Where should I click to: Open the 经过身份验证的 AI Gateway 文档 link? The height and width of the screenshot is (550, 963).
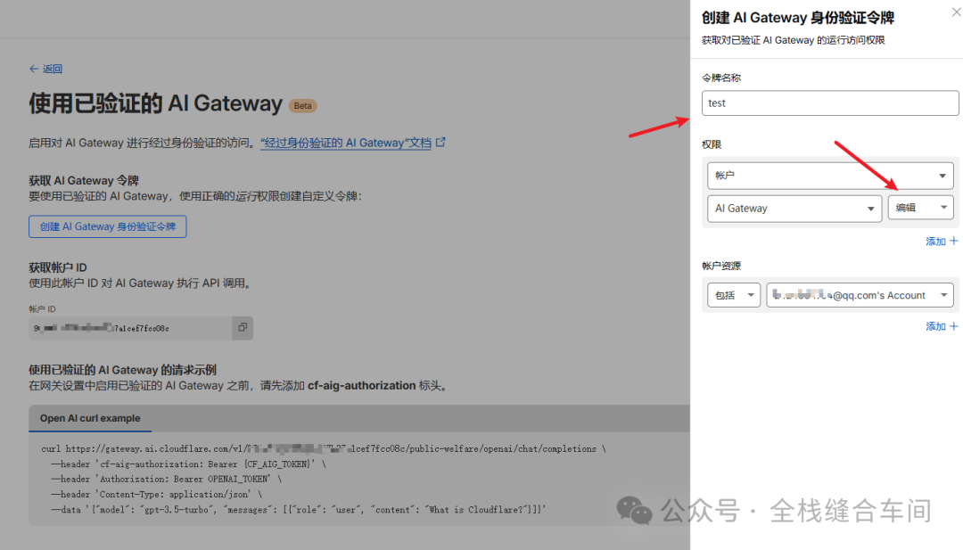pos(346,143)
